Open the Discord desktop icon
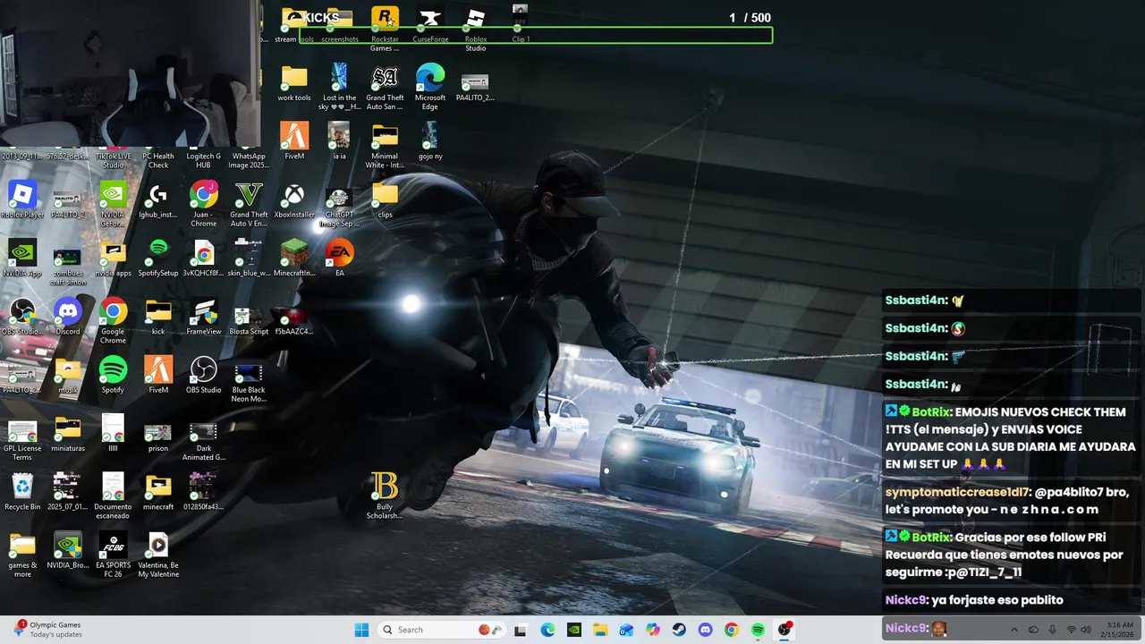 (x=68, y=316)
